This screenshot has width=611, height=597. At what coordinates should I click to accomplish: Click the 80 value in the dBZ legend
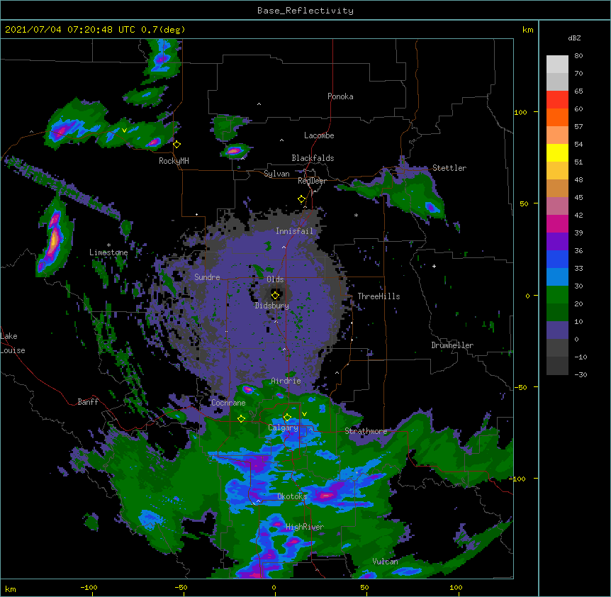(578, 56)
